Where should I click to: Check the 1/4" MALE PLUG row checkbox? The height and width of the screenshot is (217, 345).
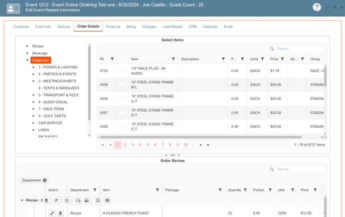tap(122, 70)
